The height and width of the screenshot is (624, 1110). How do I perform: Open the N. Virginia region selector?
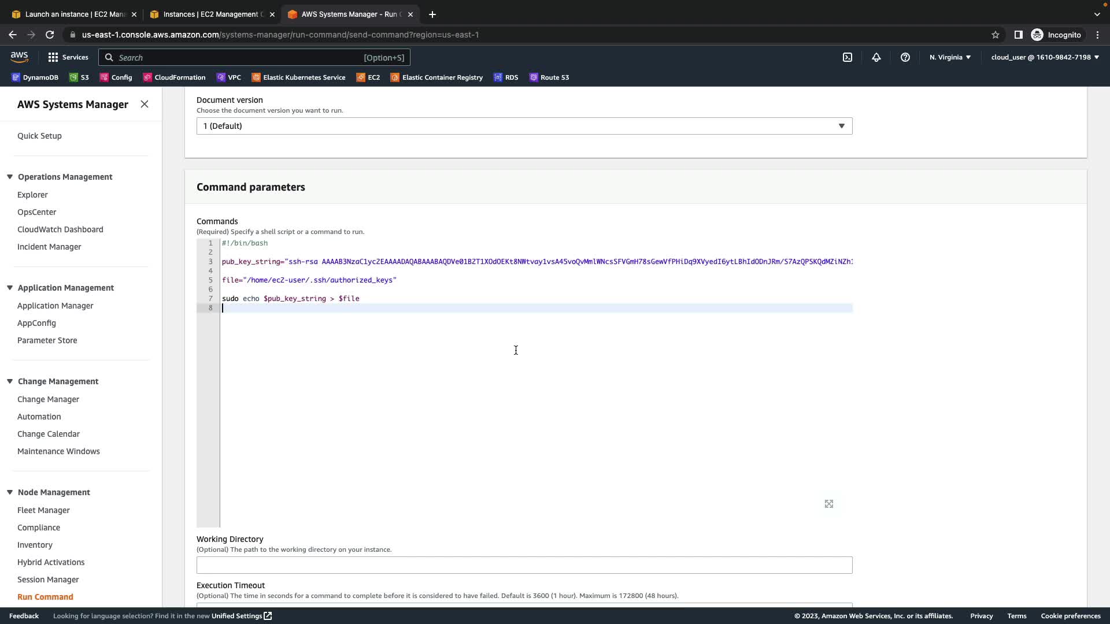(x=950, y=57)
